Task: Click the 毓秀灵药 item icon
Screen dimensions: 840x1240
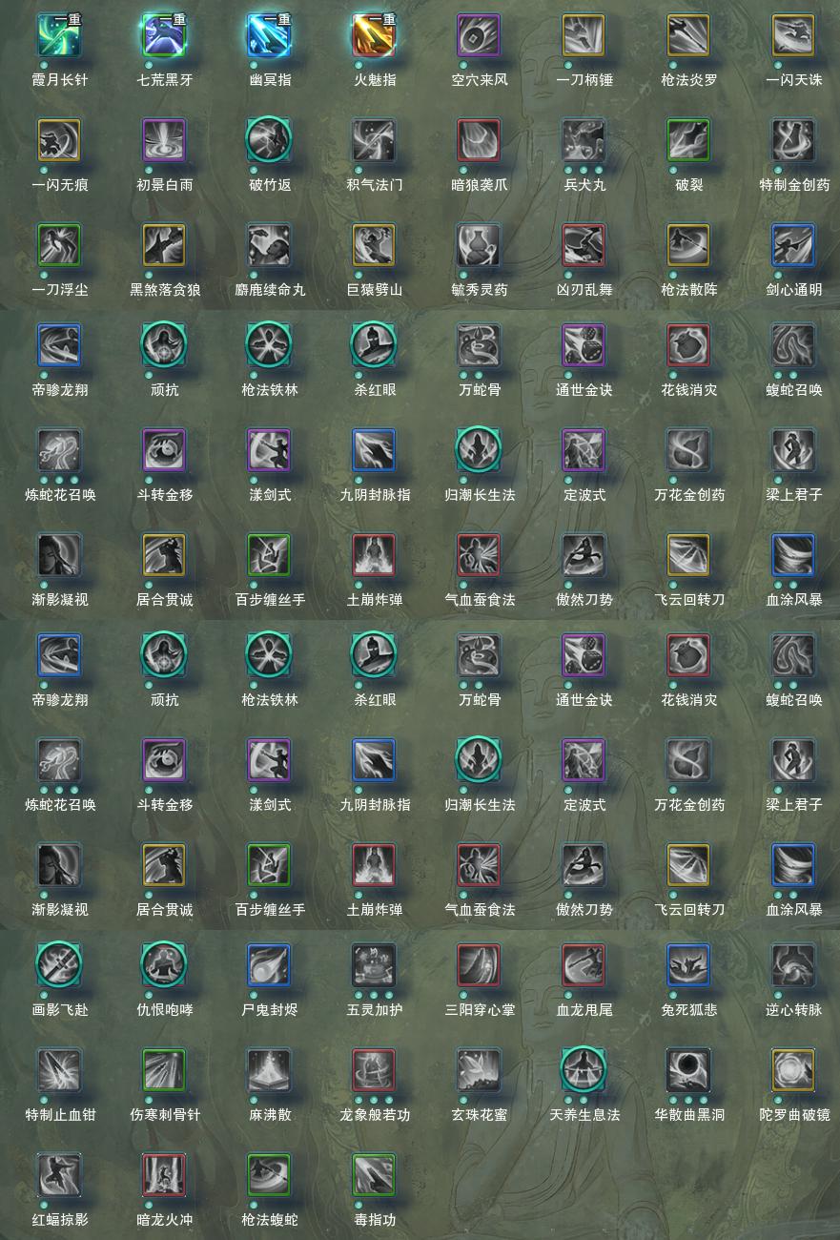Action: (479, 245)
